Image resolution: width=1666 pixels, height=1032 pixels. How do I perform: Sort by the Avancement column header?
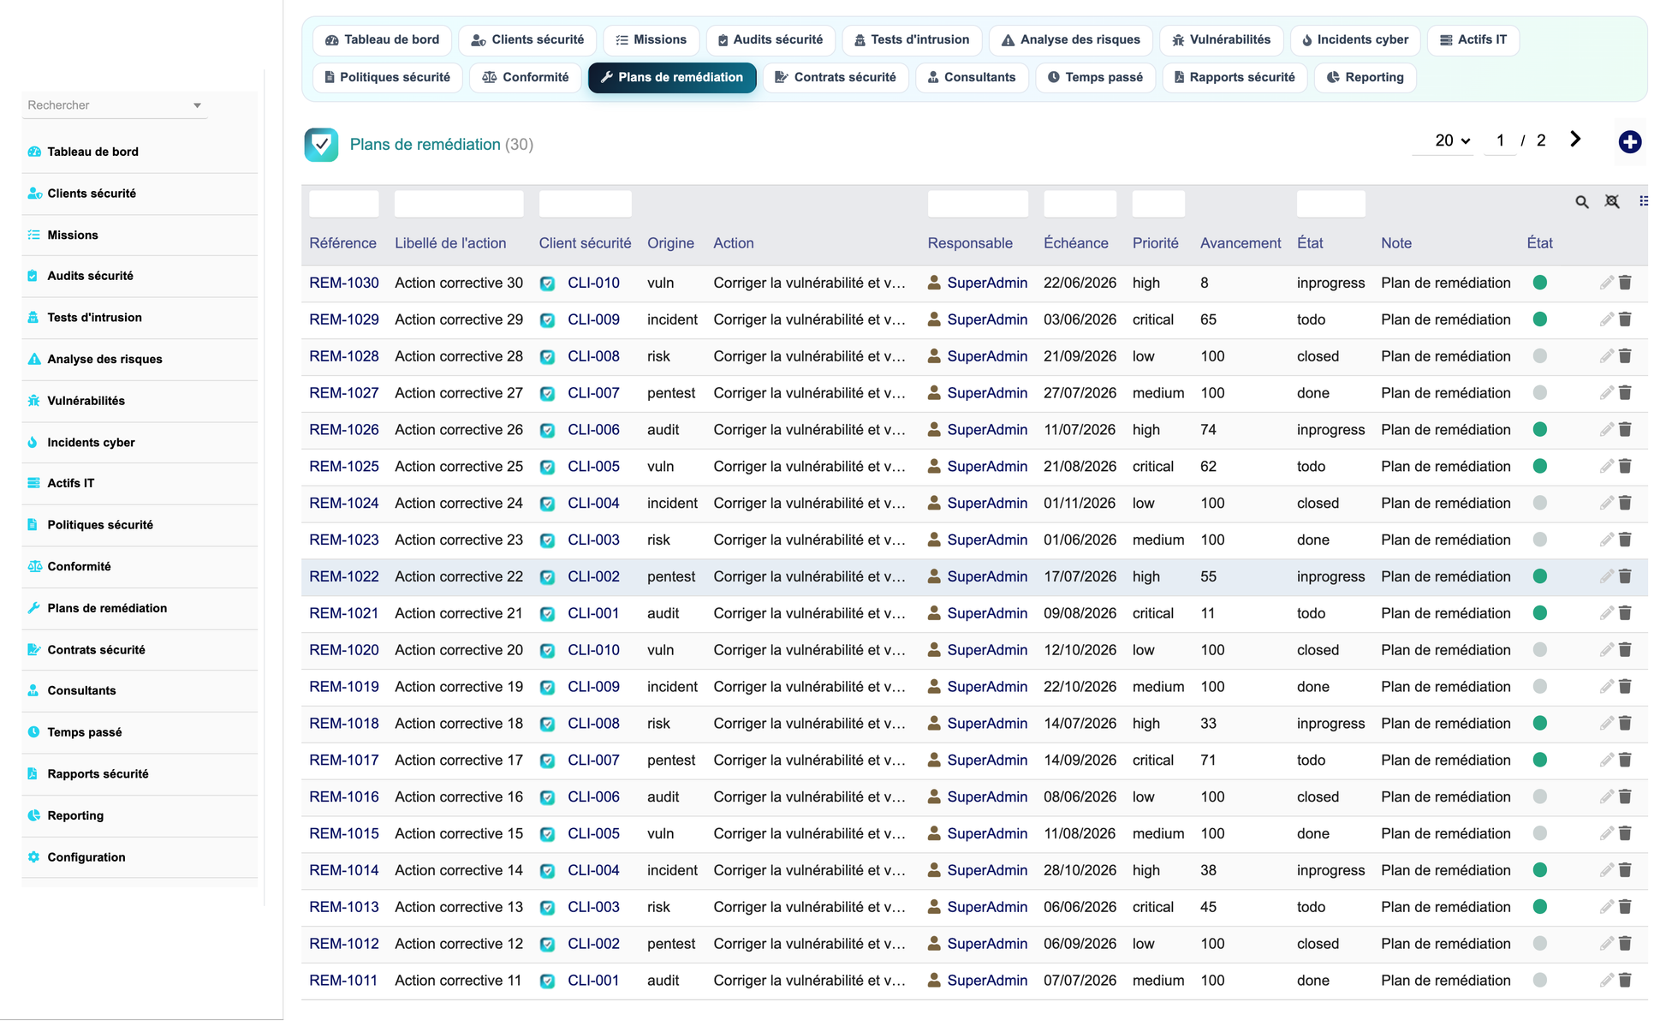click(x=1241, y=243)
